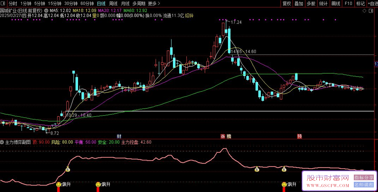Click the 流通11.3亿 value
The height and width of the screenshot is (192, 378).
(x=174, y=16)
